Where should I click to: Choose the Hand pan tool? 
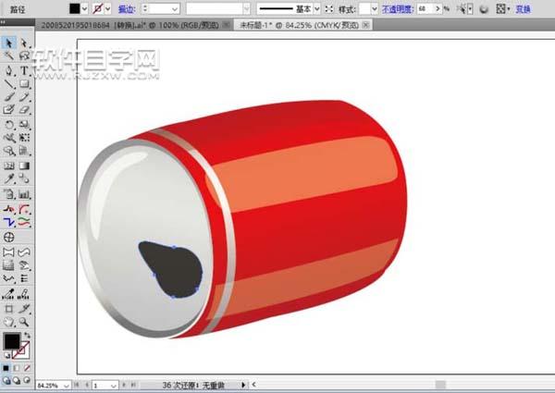point(8,322)
